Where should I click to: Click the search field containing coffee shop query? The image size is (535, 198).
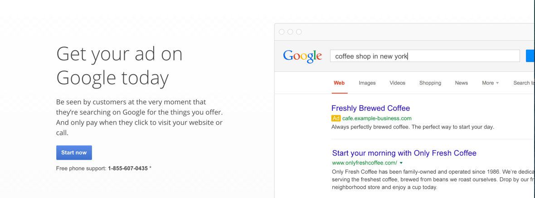point(424,56)
